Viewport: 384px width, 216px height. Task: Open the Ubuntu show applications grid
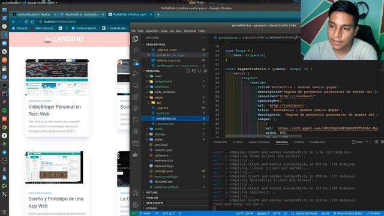[4, 212]
